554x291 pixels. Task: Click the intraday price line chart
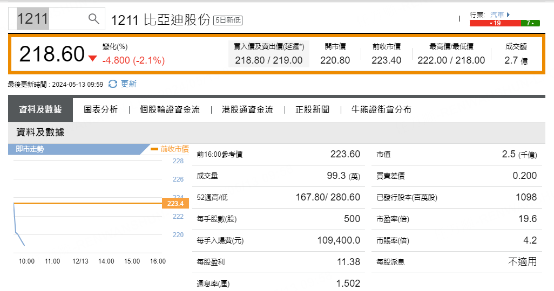click(x=87, y=206)
